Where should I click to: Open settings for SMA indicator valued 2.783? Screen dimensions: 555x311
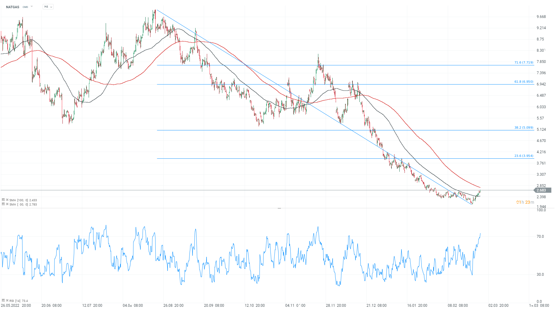(x=3, y=204)
